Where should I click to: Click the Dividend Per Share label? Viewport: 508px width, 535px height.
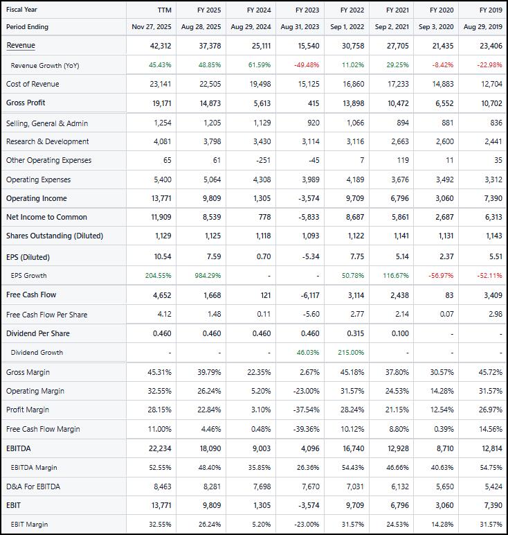coord(38,333)
